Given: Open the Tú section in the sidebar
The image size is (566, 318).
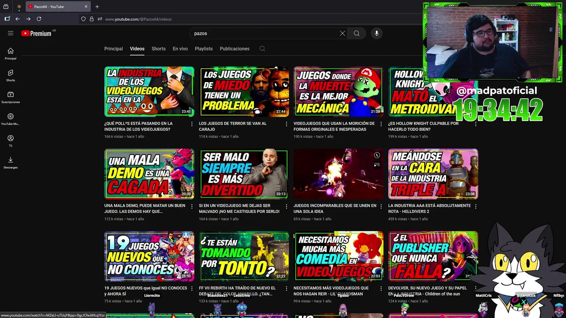Looking at the screenshot, I should 11,141.
